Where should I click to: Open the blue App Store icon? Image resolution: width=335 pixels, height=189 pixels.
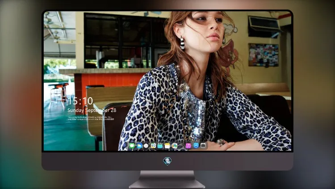tap(196, 146)
